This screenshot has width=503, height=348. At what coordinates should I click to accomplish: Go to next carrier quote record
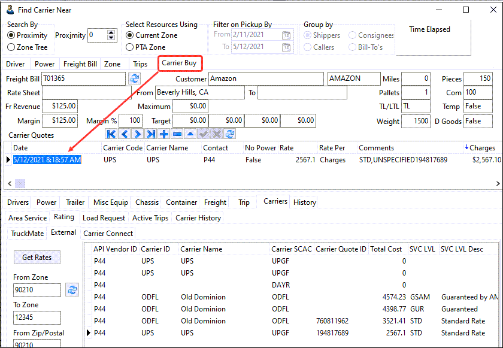138,134
